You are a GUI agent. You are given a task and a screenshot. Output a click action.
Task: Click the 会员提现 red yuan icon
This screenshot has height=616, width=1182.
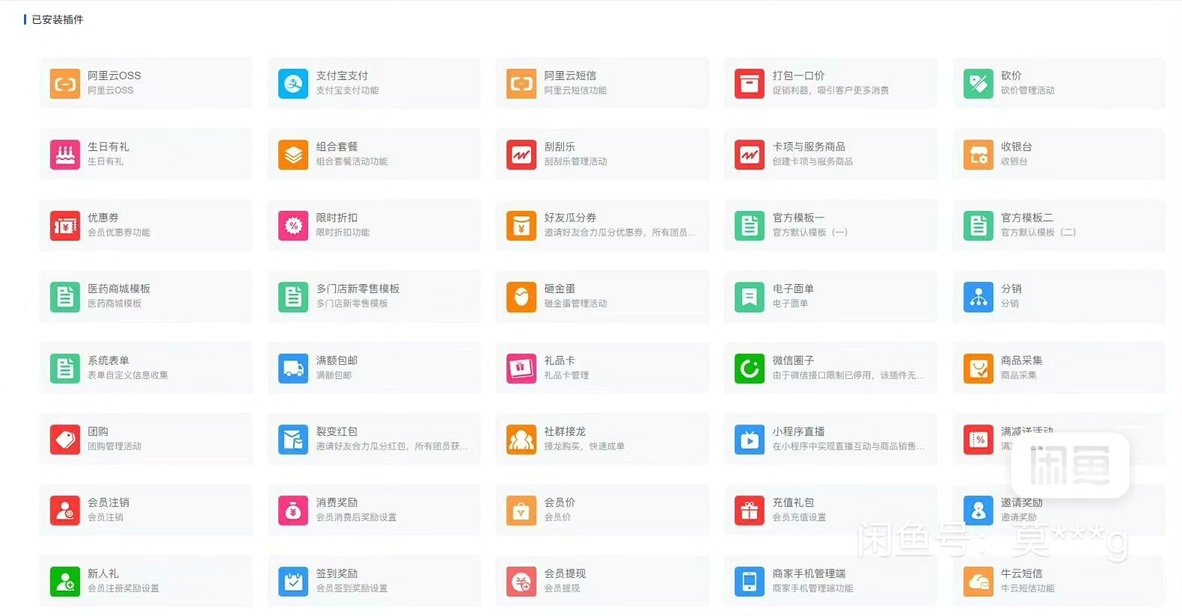point(521,582)
